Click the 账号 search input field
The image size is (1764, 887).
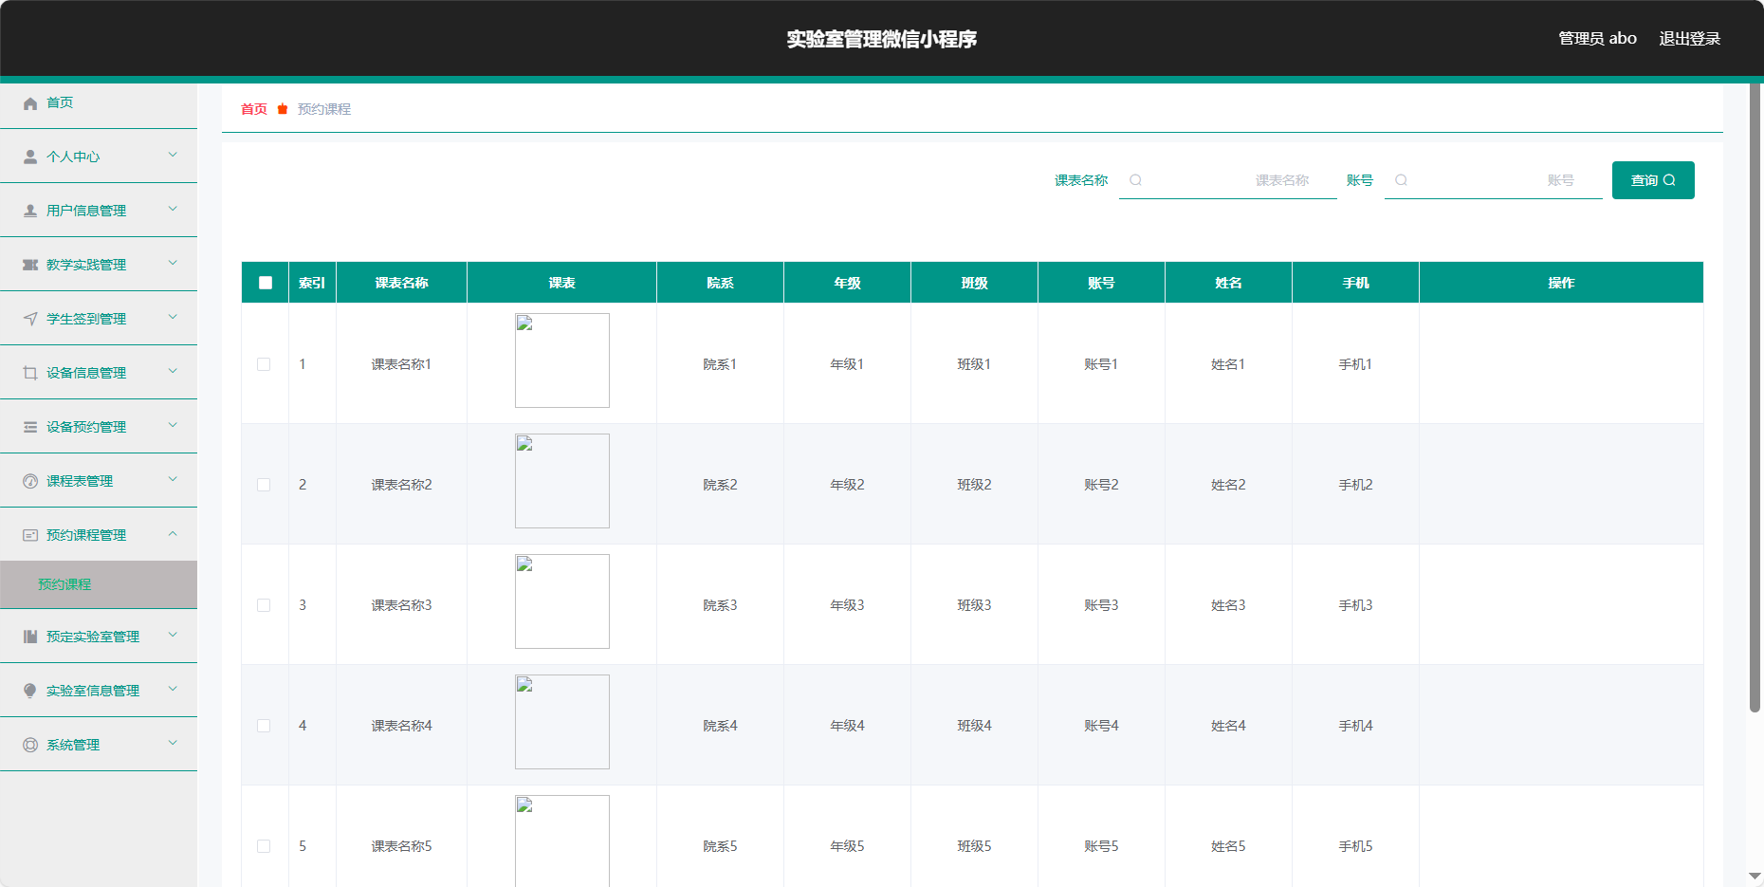tap(1494, 180)
